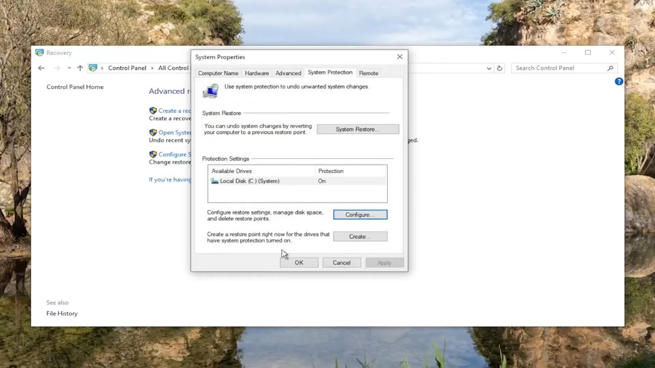Click the shield icon beside Open System Restore
The width and height of the screenshot is (655, 368).
tap(153, 132)
